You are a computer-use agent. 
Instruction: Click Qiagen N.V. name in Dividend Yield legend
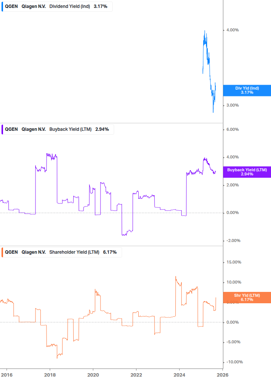point(34,6)
